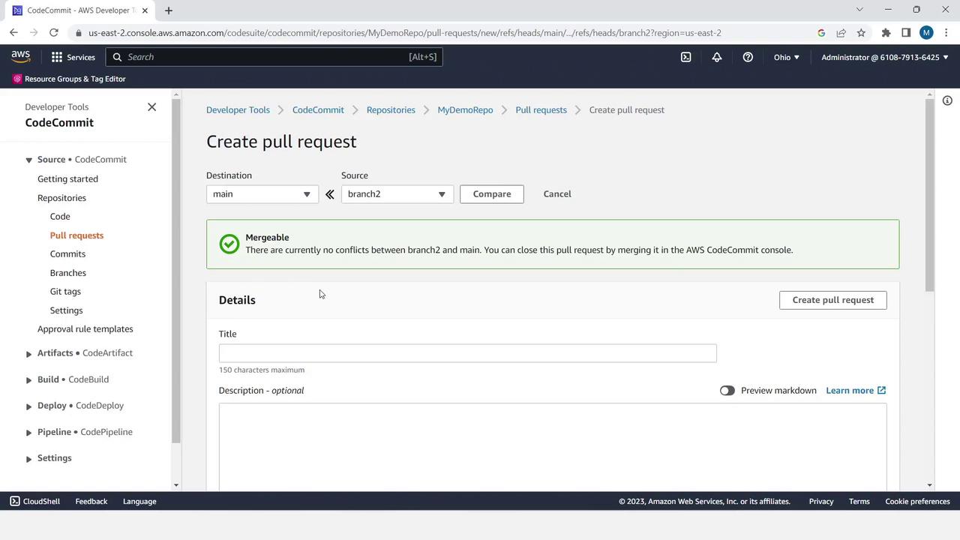Viewport: 960px width, 540px height.
Task: Expand the Artifacts CodeArtifact section
Action: [28, 354]
